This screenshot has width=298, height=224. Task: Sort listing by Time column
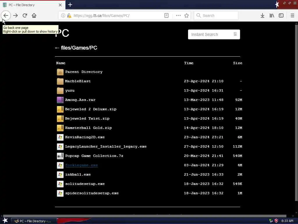[x=189, y=63]
